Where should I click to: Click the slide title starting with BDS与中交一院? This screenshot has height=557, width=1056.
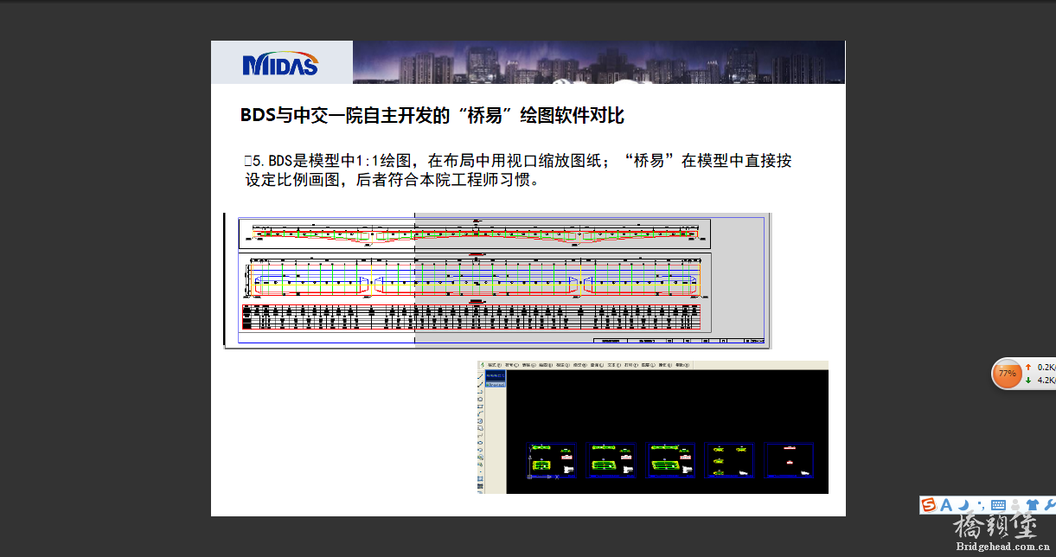click(x=432, y=116)
